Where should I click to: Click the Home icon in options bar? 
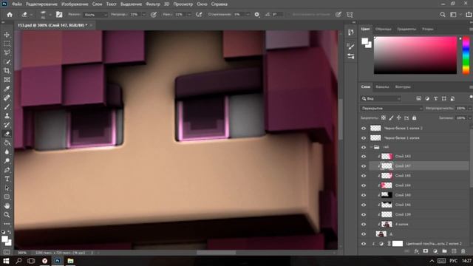[x=10, y=15]
